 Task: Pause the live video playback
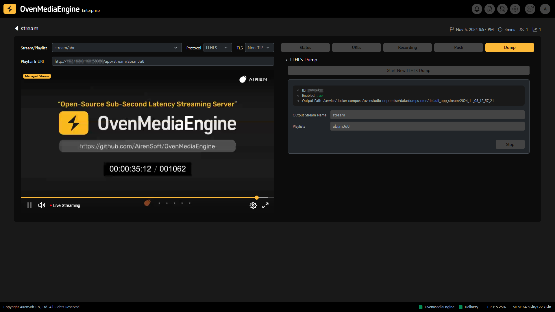click(x=29, y=205)
